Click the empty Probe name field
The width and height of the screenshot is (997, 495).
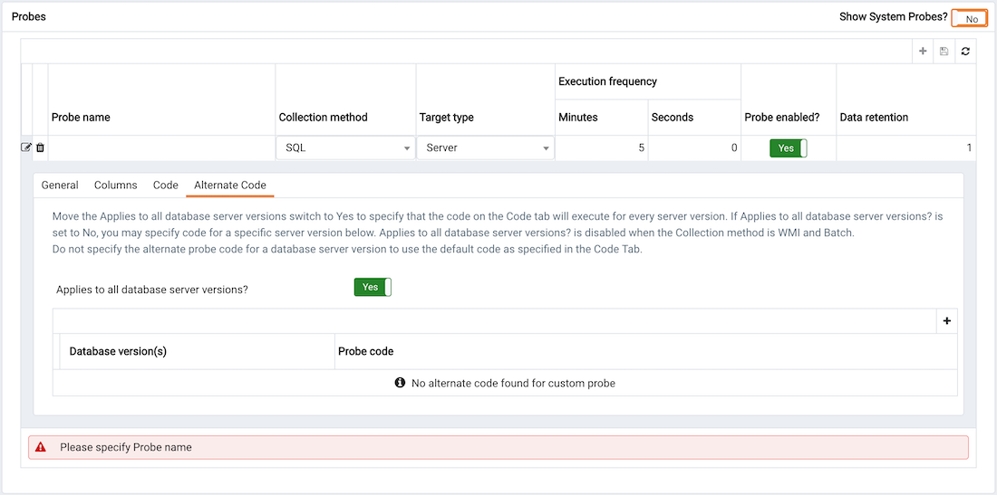(x=161, y=148)
